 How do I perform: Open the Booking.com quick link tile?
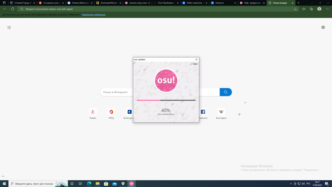(x=129, y=113)
